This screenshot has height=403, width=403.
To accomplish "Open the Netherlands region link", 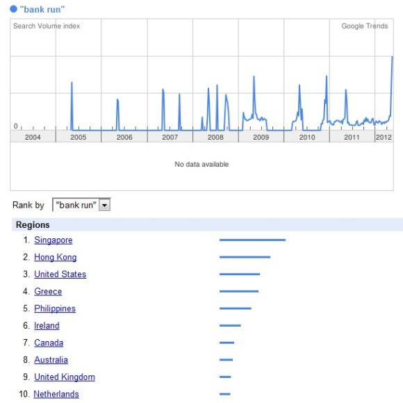I will pyautogui.click(x=56, y=394).
